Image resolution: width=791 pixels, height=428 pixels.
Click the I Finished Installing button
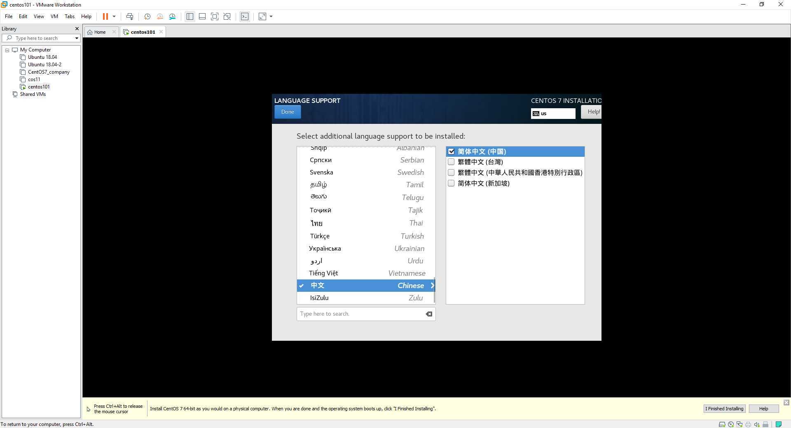724,409
